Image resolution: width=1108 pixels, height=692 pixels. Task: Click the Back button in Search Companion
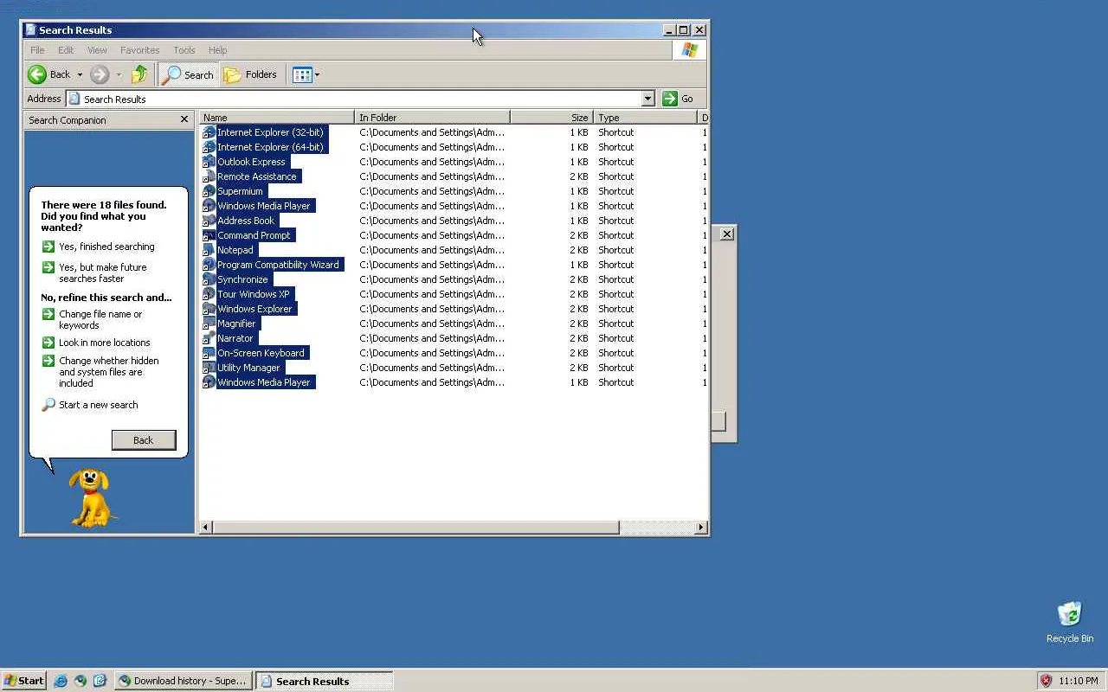click(144, 440)
